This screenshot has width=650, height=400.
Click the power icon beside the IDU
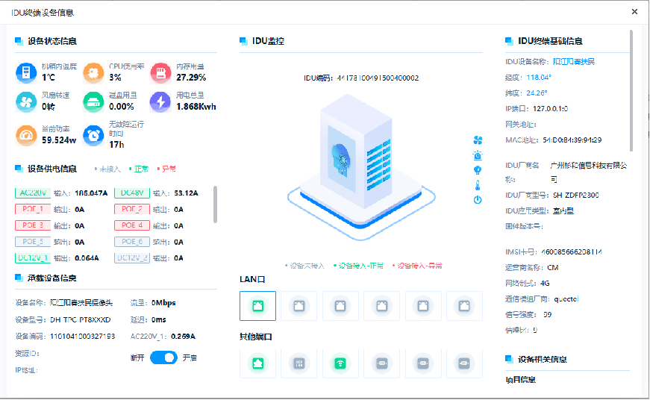pyautogui.click(x=478, y=200)
